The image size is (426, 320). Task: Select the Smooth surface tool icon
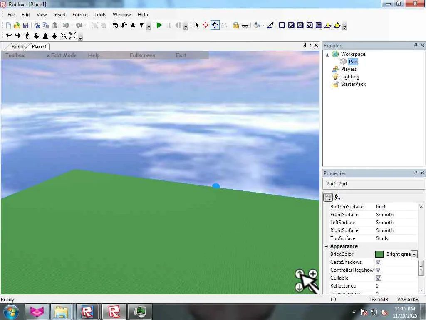[x=282, y=25]
